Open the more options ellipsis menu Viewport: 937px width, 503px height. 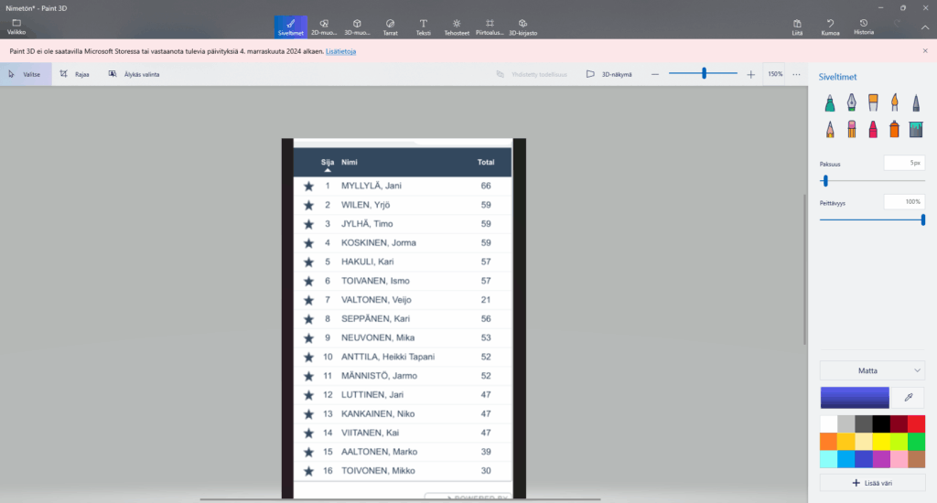[796, 74]
